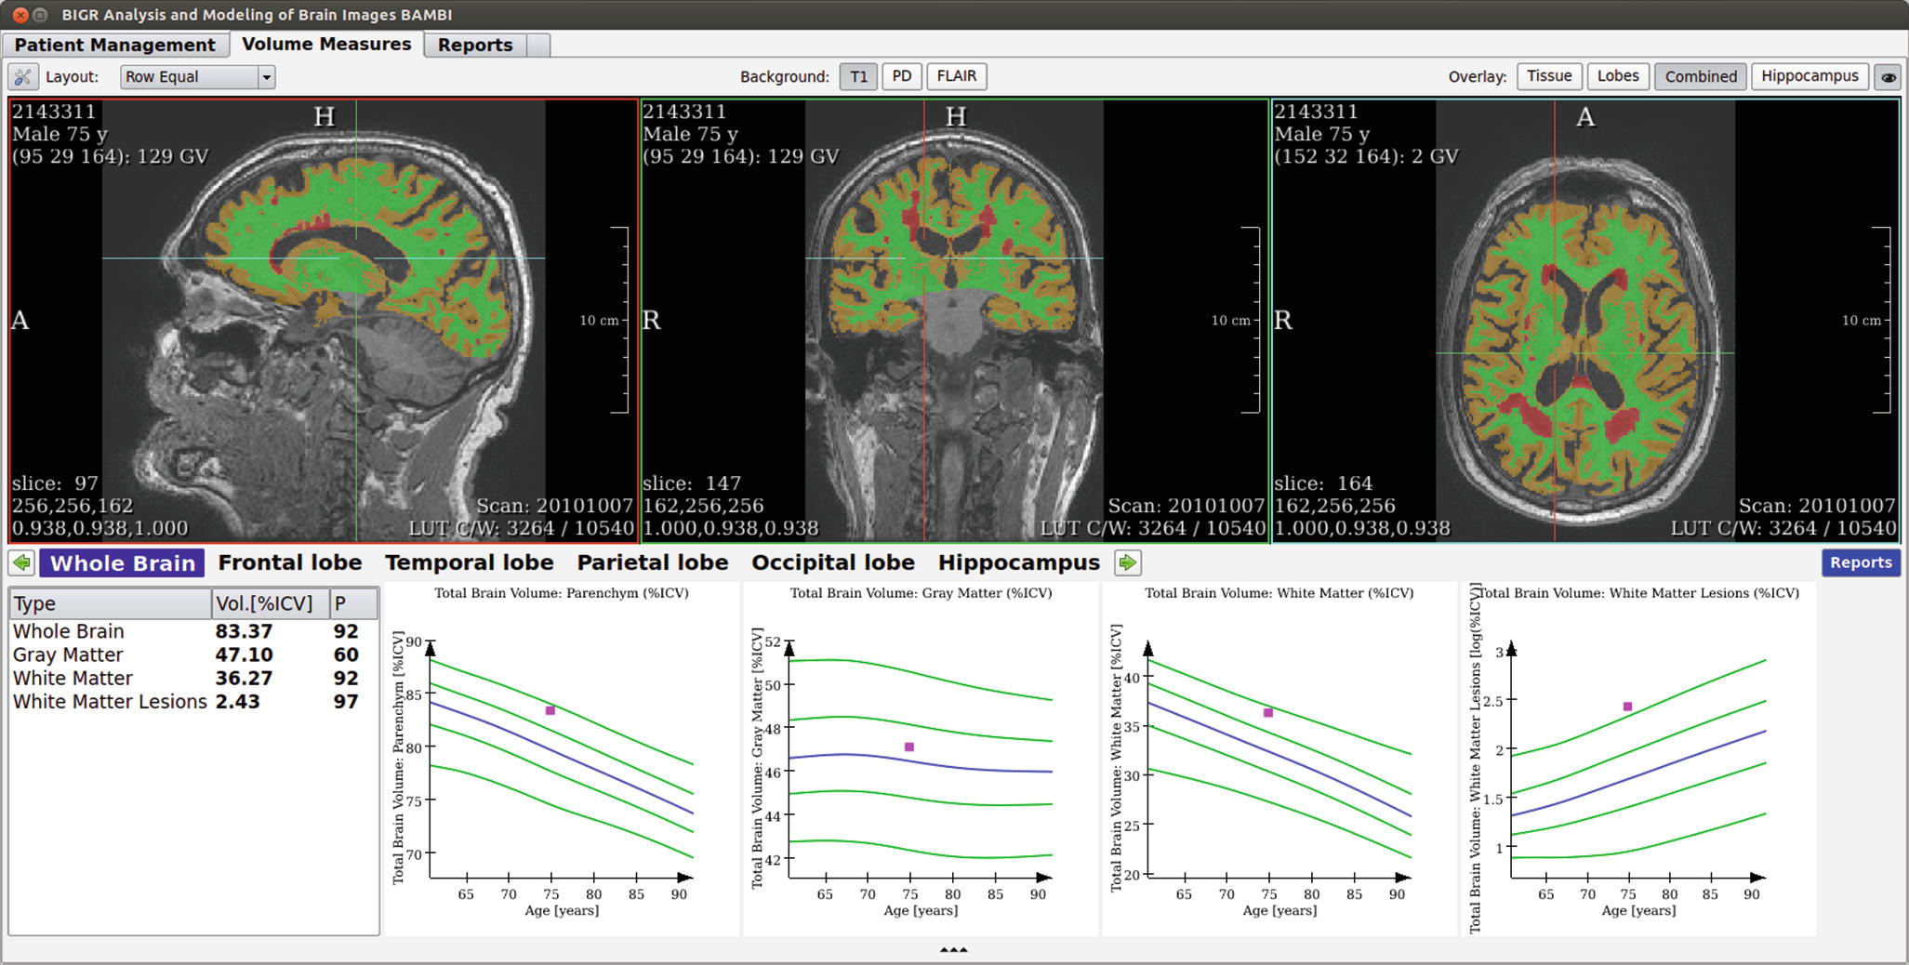This screenshot has width=1909, height=965.
Task: Select the Occipital lobe region
Action: (832, 562)
